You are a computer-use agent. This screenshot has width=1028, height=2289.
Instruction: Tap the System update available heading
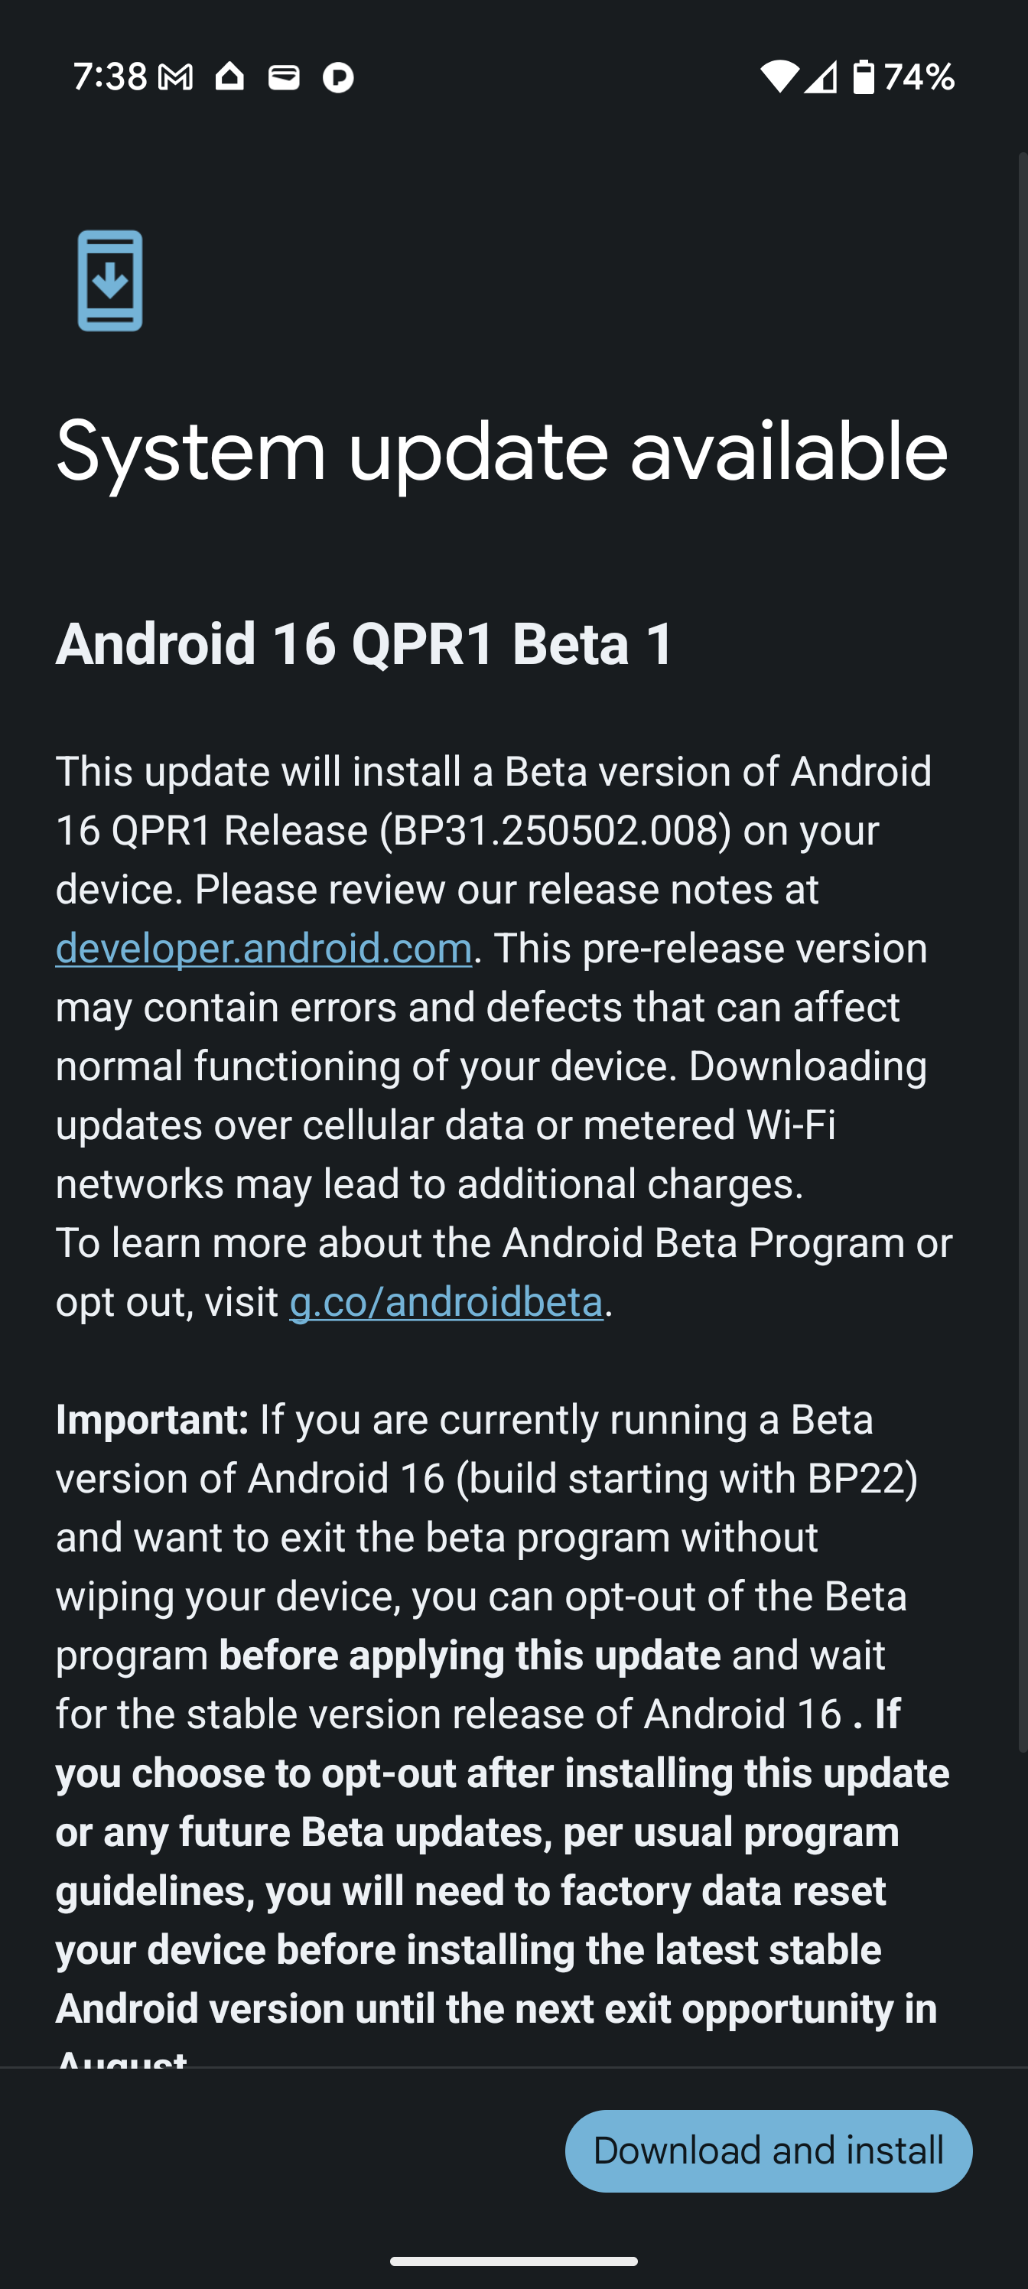pyautogui.click(x=502, y=453)
